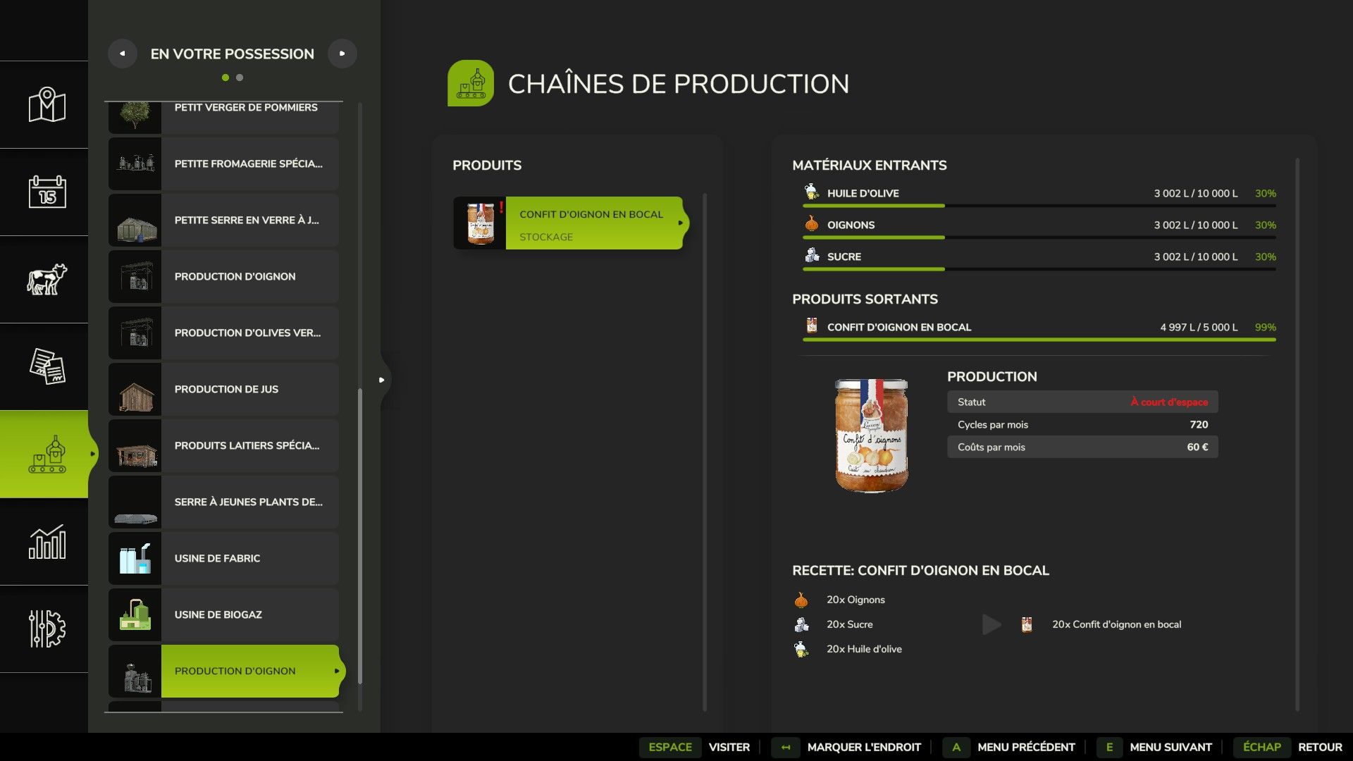Go to previous category with left arrow
1353x761 pixels.
coord(123,54)
